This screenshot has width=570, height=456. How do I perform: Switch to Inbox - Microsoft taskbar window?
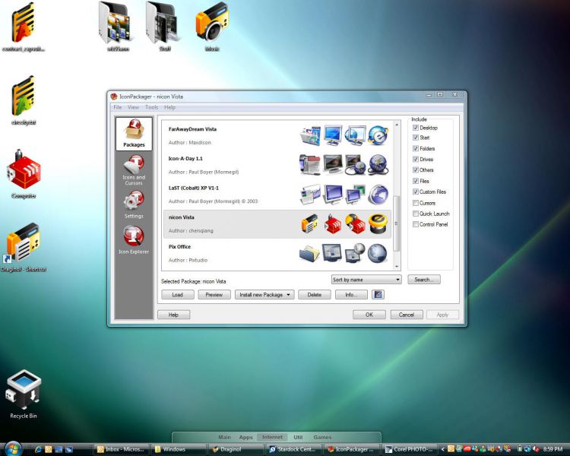(x=121, y=449)
